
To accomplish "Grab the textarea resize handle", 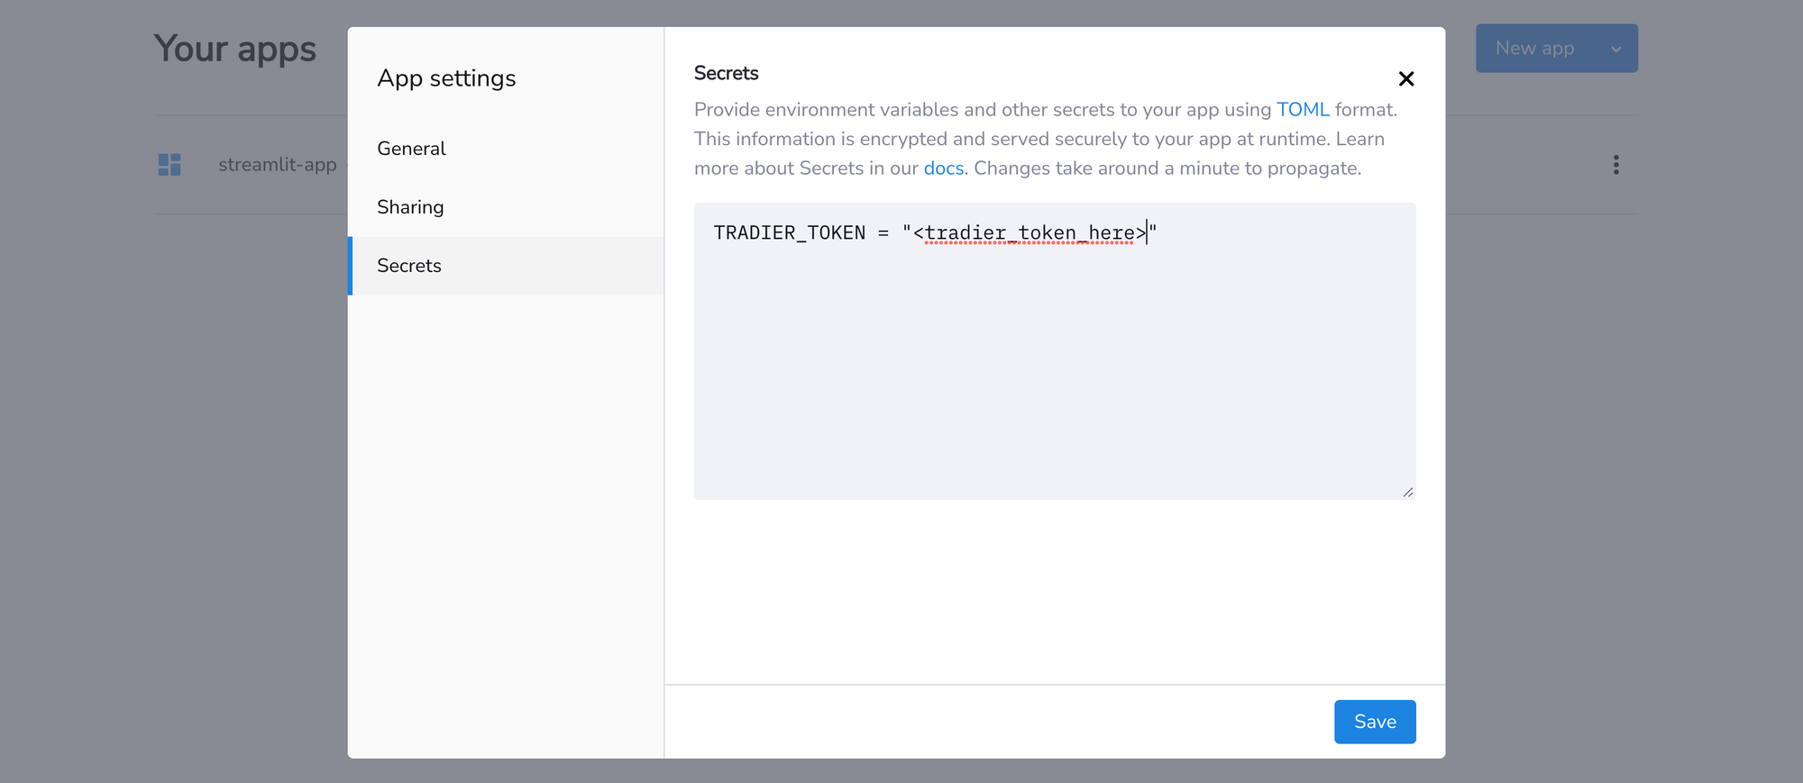I will pyautogui.click(x=1408, y=492).
